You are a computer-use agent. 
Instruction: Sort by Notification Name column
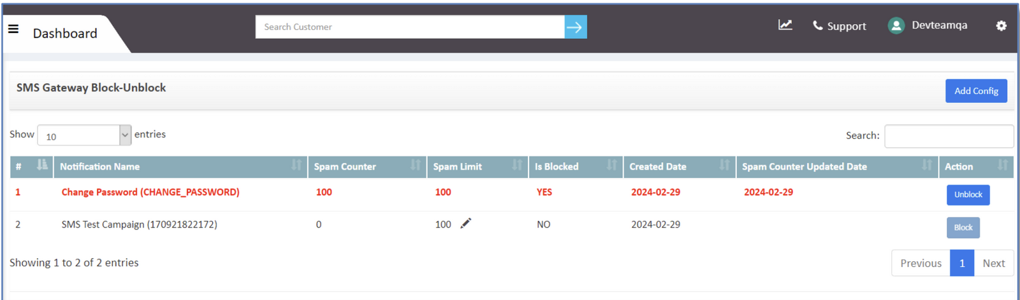[296, 165]
